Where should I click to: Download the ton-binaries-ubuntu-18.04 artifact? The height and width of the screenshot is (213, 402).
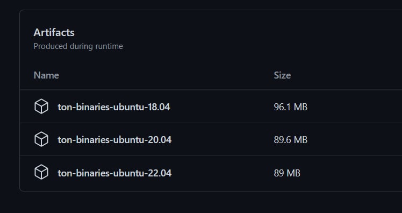114,106
